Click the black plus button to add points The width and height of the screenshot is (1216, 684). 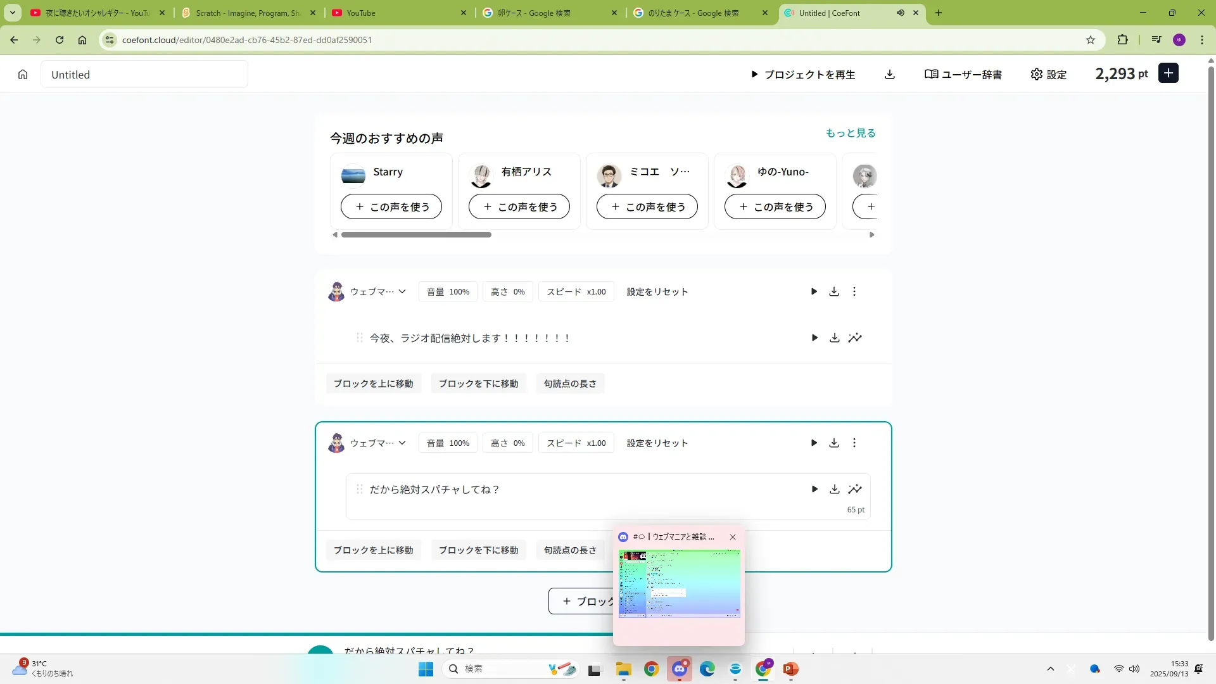1168,73
